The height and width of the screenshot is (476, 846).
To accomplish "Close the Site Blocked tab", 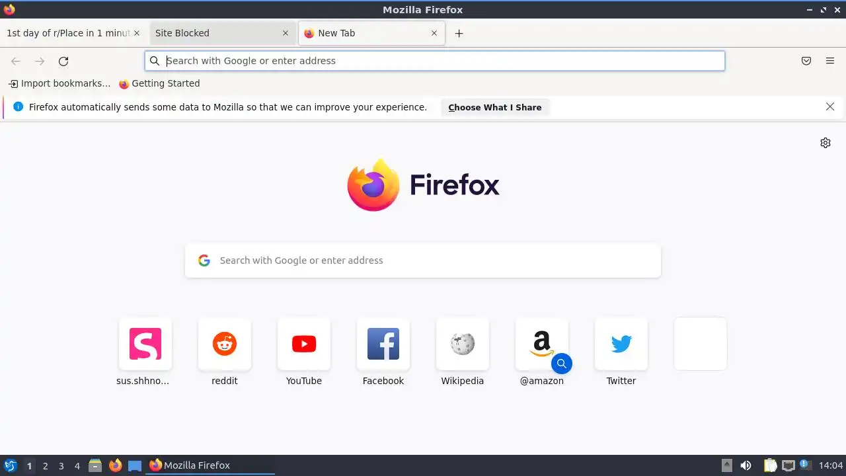I will pos(286,33).
